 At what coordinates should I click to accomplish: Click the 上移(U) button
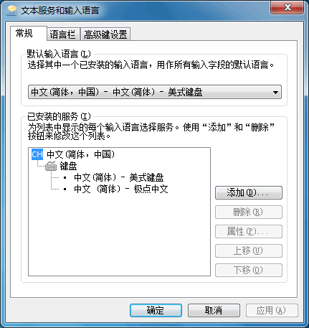pos(249,251)
